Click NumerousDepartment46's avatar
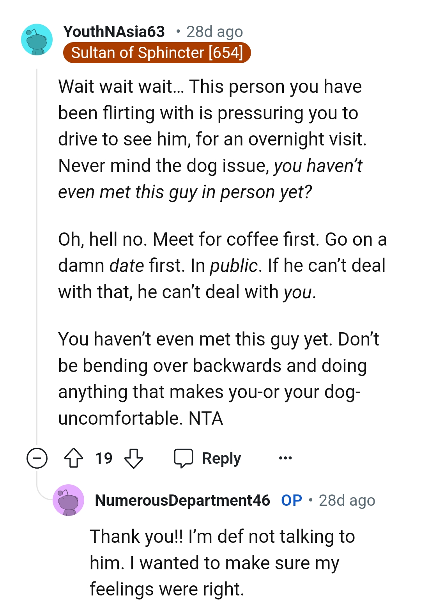The height and width of the screenshot is (606, 421). coord(69,500)
